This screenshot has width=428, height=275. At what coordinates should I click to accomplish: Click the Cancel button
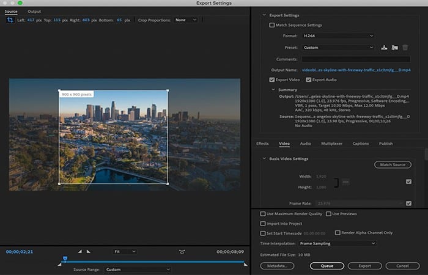[402, 266]
